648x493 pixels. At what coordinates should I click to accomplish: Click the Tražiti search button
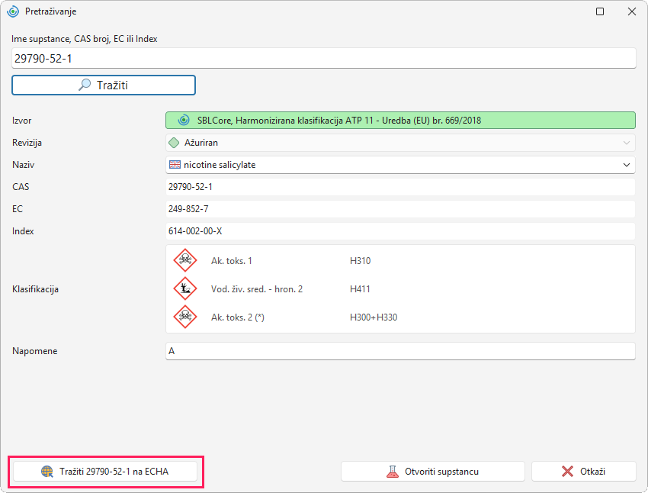pyautogui.click(x=104, y=85)
